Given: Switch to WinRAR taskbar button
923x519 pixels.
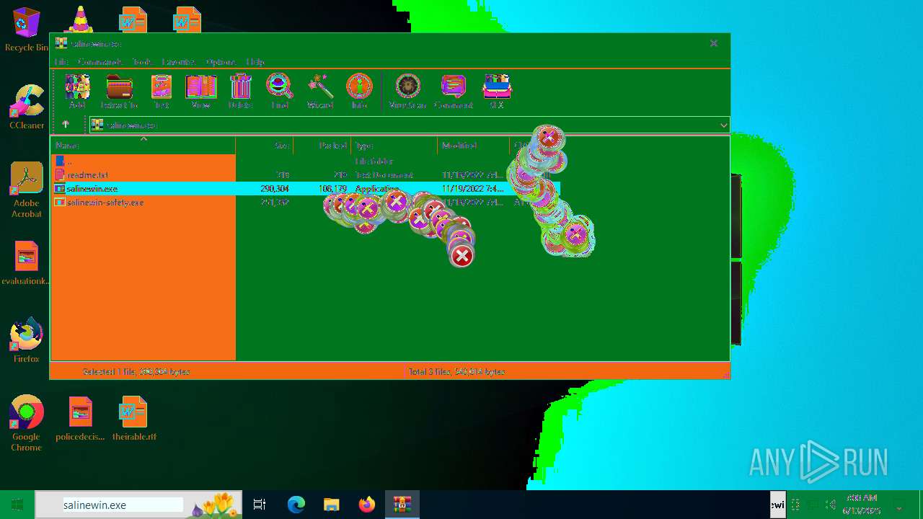Looking at the screenshot, I should pyautogui.click(x=402, y=505).
